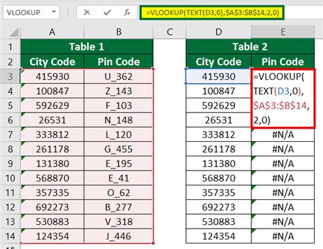Select #N/A cell in row 13
Image resolution: width=323 pixels, height=249 pixels.
point(283,222)
